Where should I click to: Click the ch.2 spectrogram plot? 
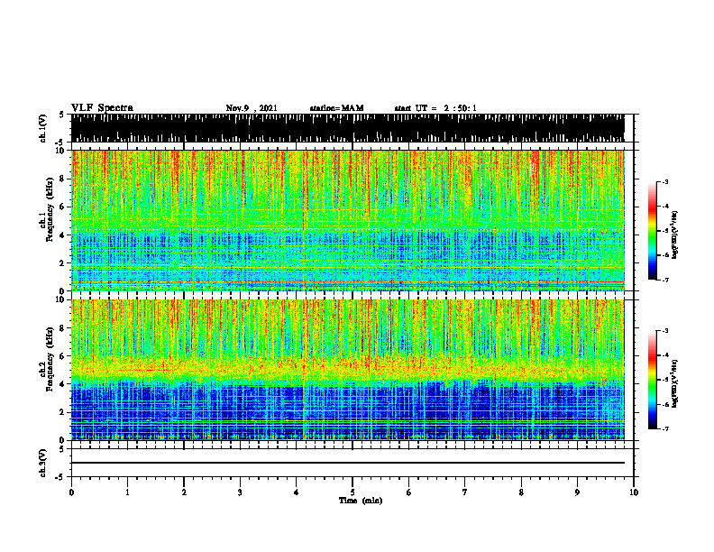point(348,370)
